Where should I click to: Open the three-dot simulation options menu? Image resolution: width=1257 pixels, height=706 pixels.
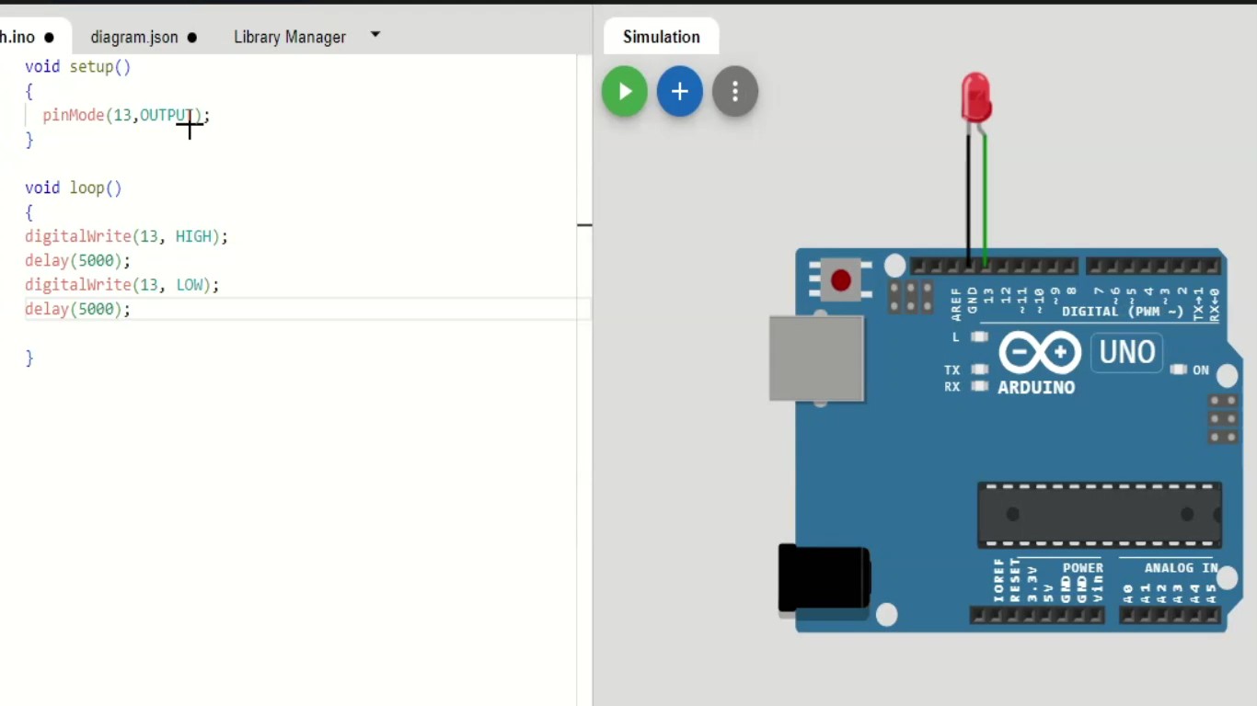pos(735,92)
